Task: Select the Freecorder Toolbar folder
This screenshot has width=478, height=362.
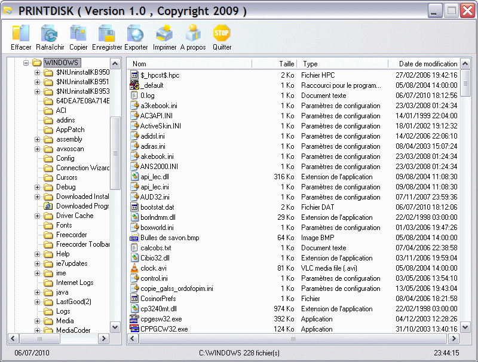Action: pyautogui.click(x=82, y=244)
